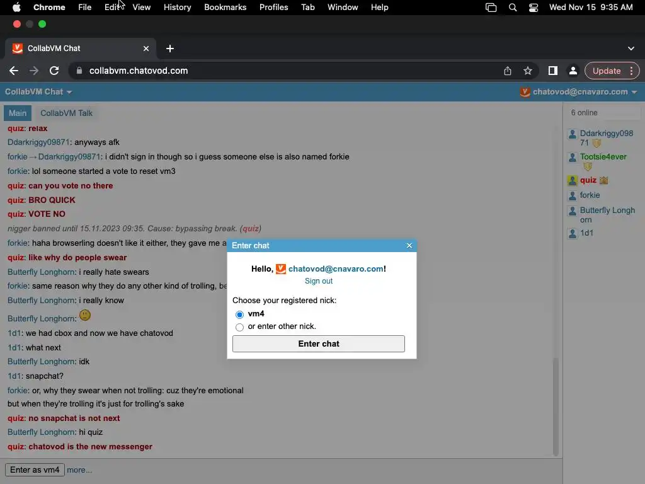Click Butterfly Longhorn user avatar icon
The height and width of the screenshot is (484, 645).
572,211
